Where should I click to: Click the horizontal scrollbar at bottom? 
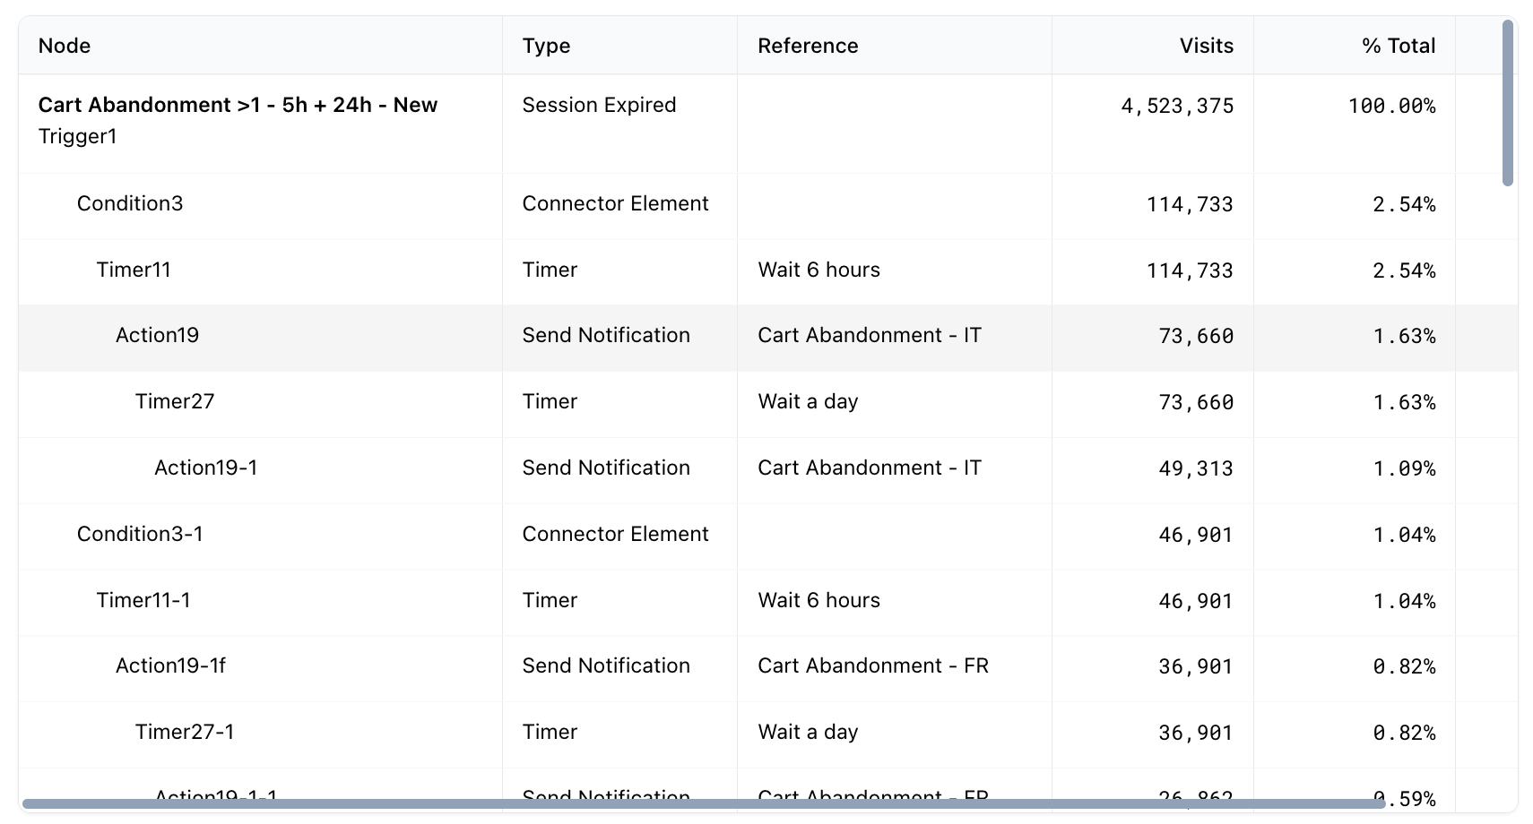coord(704,803)
